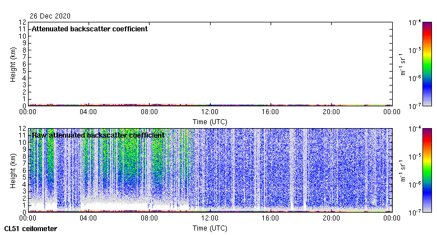The height and width of the screenshot is (235, 437).
Task: Select the 16:00 tick under the upper plot
Action: [x=270, y=111]
